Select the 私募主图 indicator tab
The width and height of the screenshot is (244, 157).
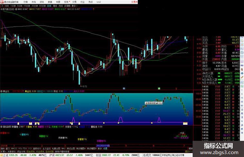(x=56, y=148)
